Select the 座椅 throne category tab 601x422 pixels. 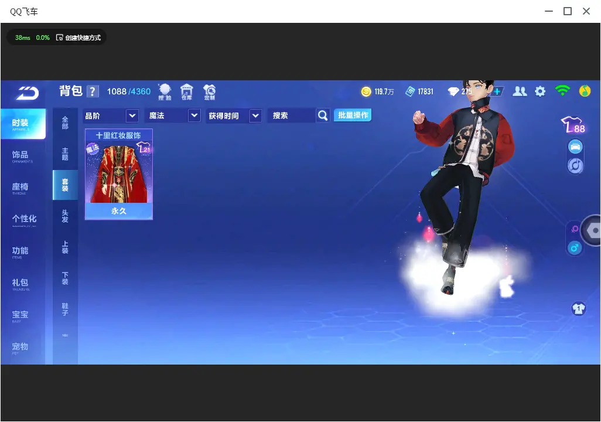(23, 188)
